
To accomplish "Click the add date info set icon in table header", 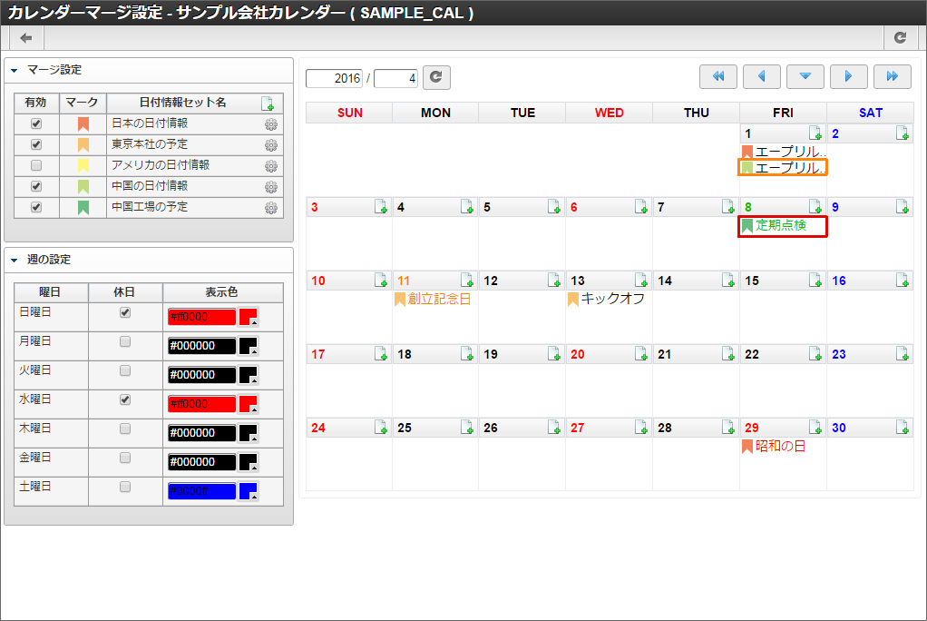I will [267, 103].
